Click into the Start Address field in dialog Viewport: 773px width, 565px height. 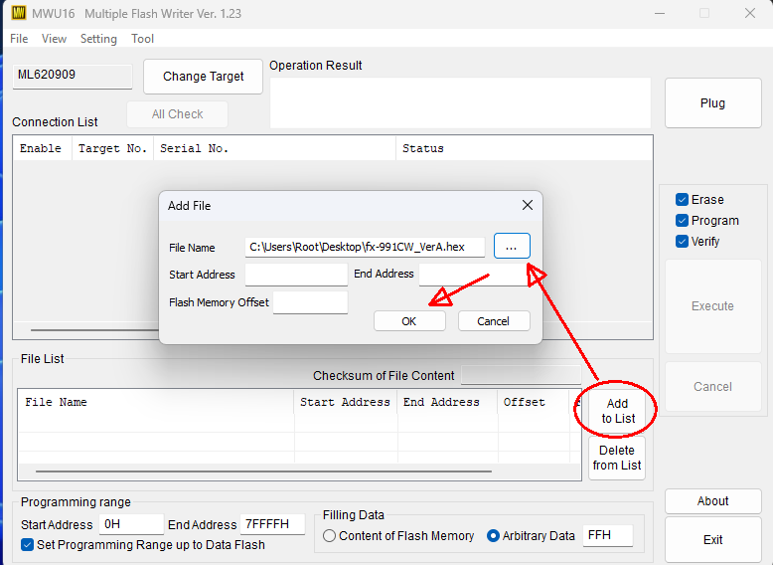click(x=296, y=275)
